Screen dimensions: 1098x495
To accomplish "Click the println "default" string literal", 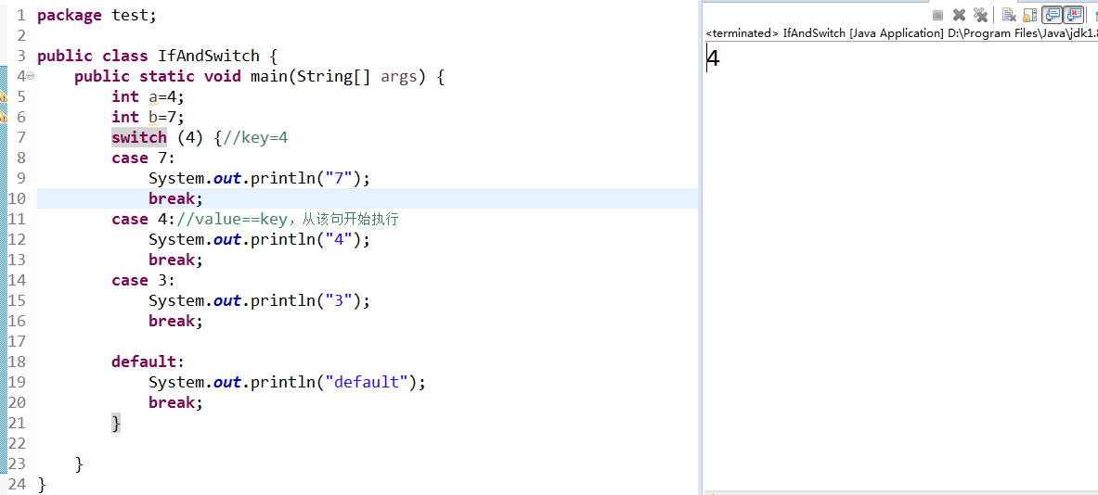I will (x=367, y=382).
